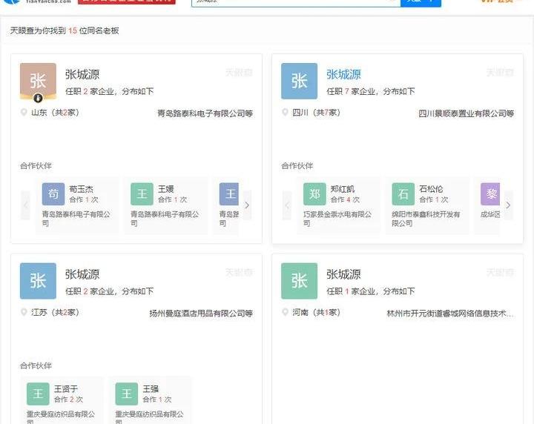Click the green 张 avatar in Henan card

coord(299,281)
